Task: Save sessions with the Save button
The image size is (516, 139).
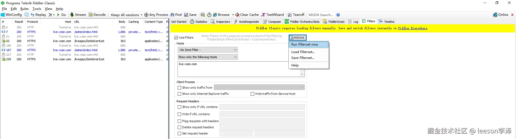Action: 190,15
